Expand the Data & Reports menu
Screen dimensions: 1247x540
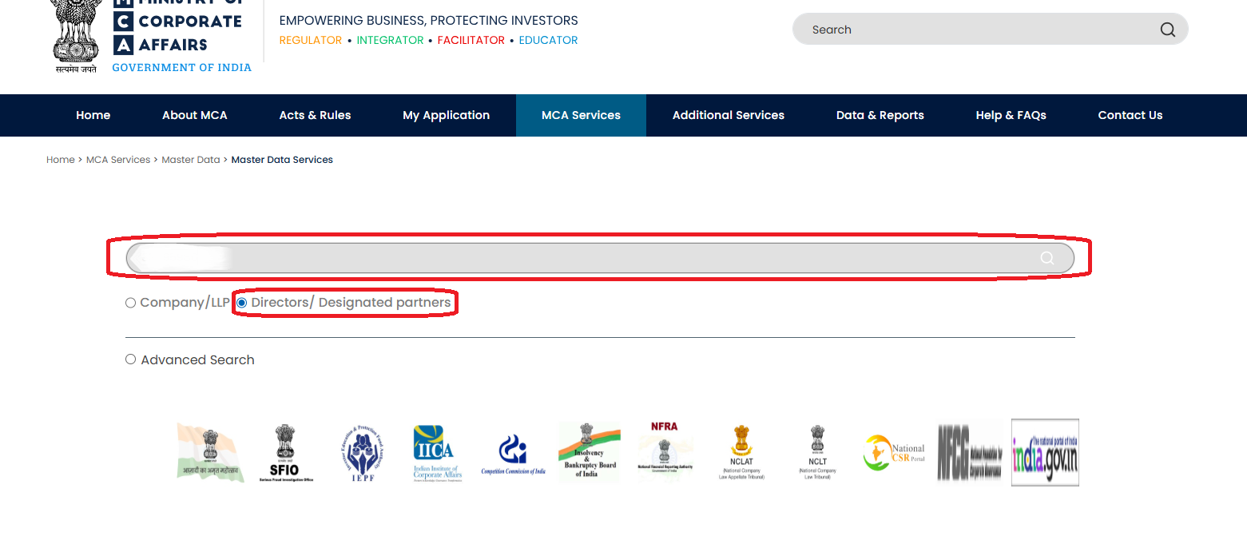880,115
